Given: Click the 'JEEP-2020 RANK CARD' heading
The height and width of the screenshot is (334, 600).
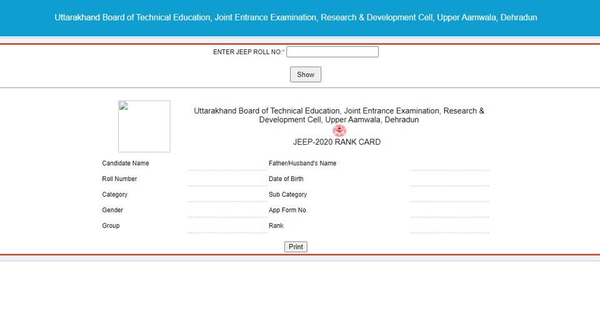Looking at the screenshot, I should click(337, 142).
